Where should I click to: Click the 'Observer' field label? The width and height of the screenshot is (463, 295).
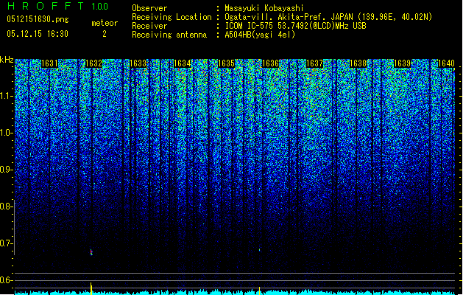(x=149, y=8)
